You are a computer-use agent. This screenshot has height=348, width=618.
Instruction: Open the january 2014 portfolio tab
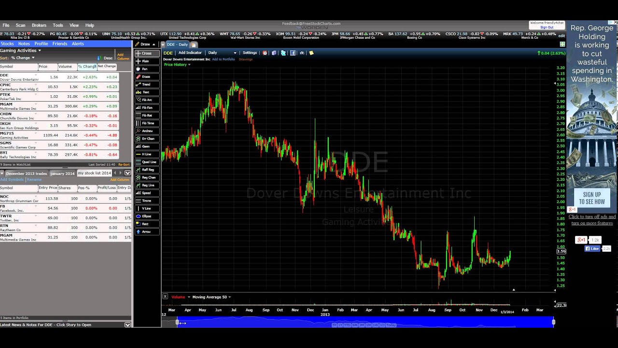[62, 173]
